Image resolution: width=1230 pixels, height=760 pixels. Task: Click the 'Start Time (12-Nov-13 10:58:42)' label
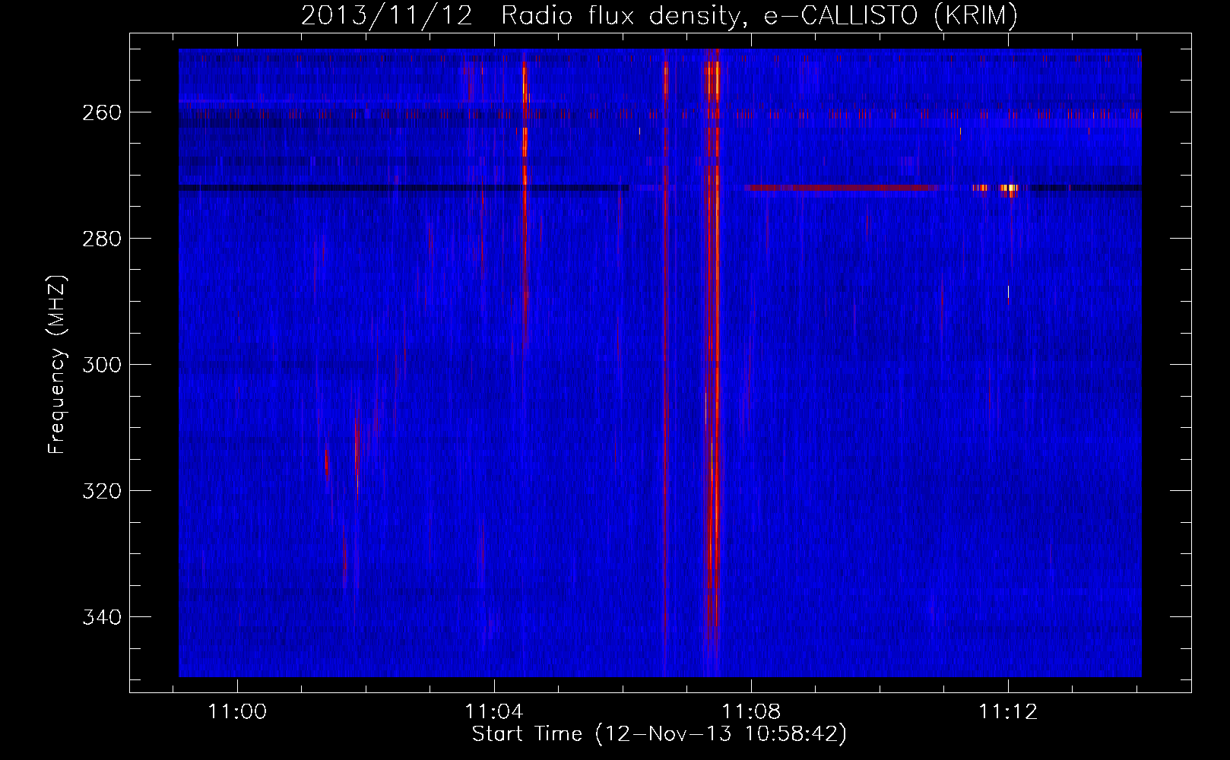coord(659,734)
